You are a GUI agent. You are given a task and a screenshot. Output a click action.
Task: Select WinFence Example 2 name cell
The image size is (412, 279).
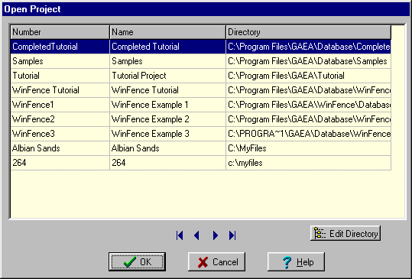click(167, 119)
